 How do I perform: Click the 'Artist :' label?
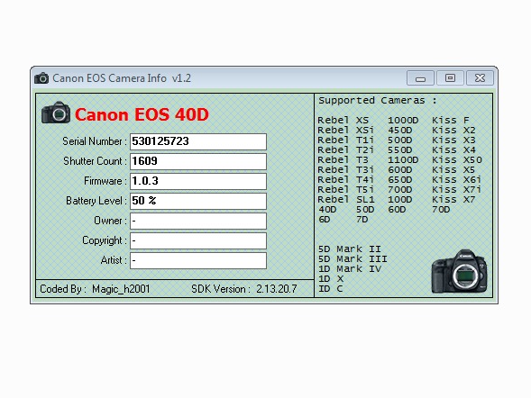114,260
